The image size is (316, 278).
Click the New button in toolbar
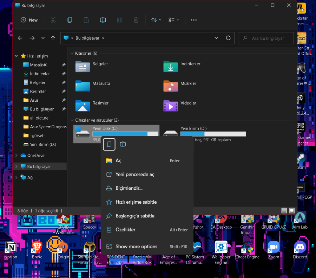[29, 20]
